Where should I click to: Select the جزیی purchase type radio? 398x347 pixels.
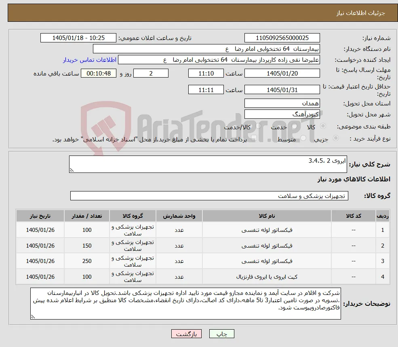335,138
